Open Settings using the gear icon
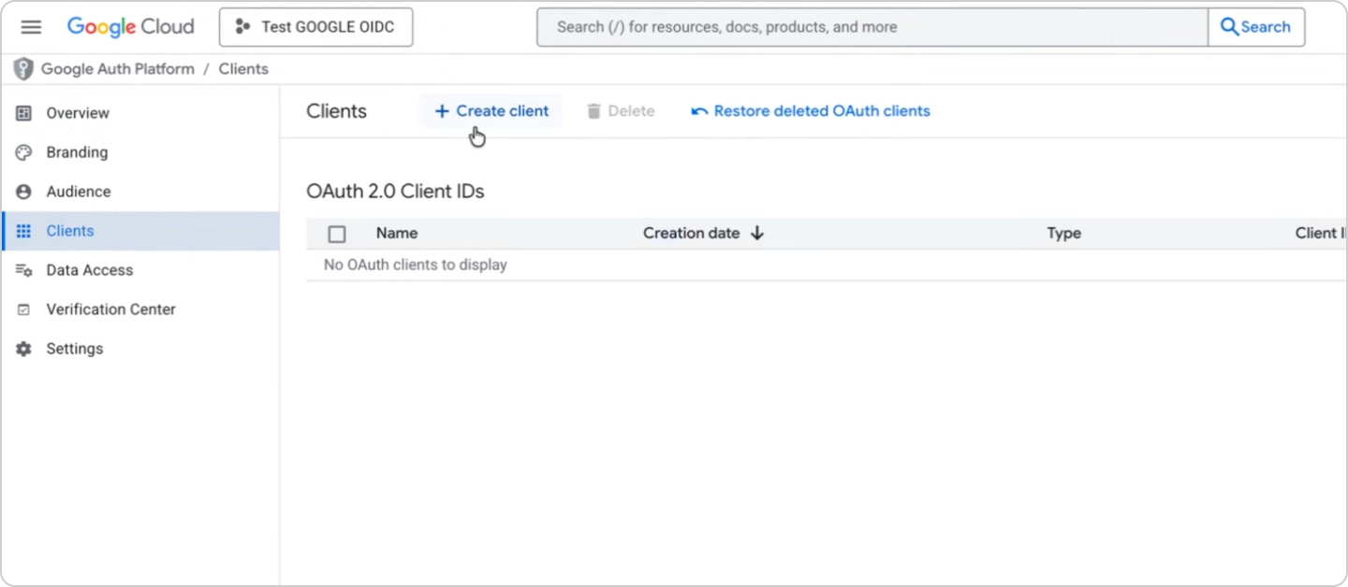 (23, 349)
